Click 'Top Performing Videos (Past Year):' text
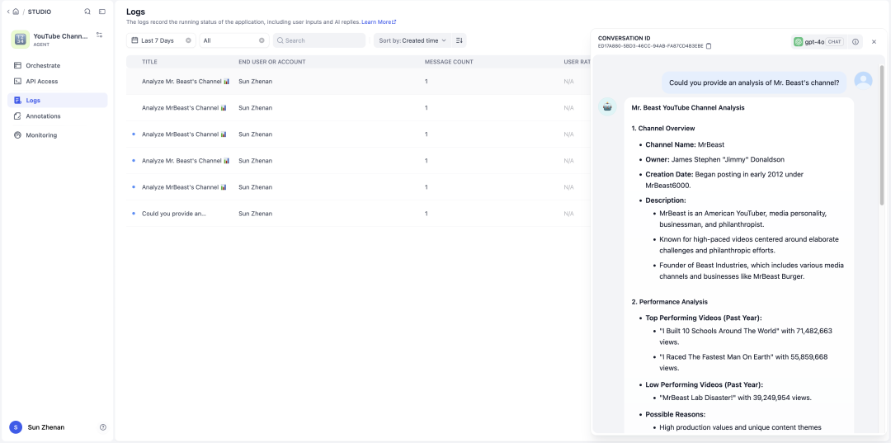The height and width of the screenshot is (443, 891). [x=704, y=318]
